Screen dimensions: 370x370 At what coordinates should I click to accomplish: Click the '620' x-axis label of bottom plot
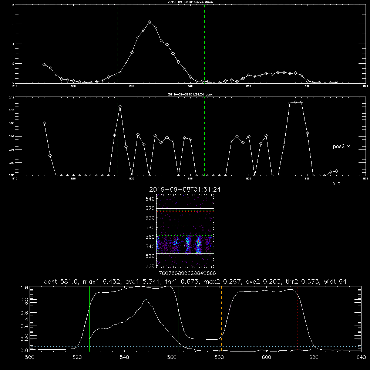[314, 357]
